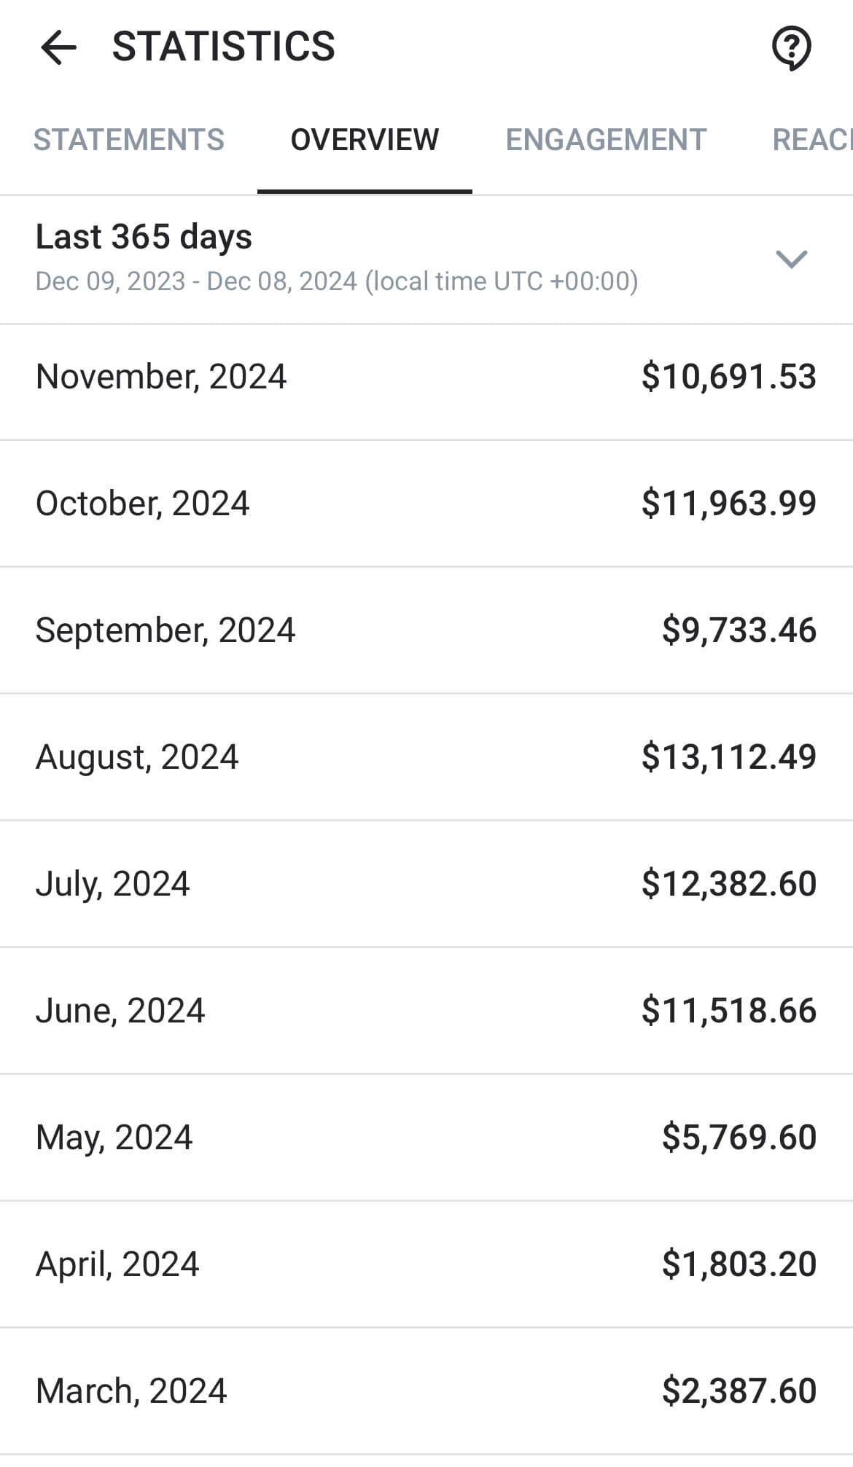Select the Overview tab

tap(365, 140)
